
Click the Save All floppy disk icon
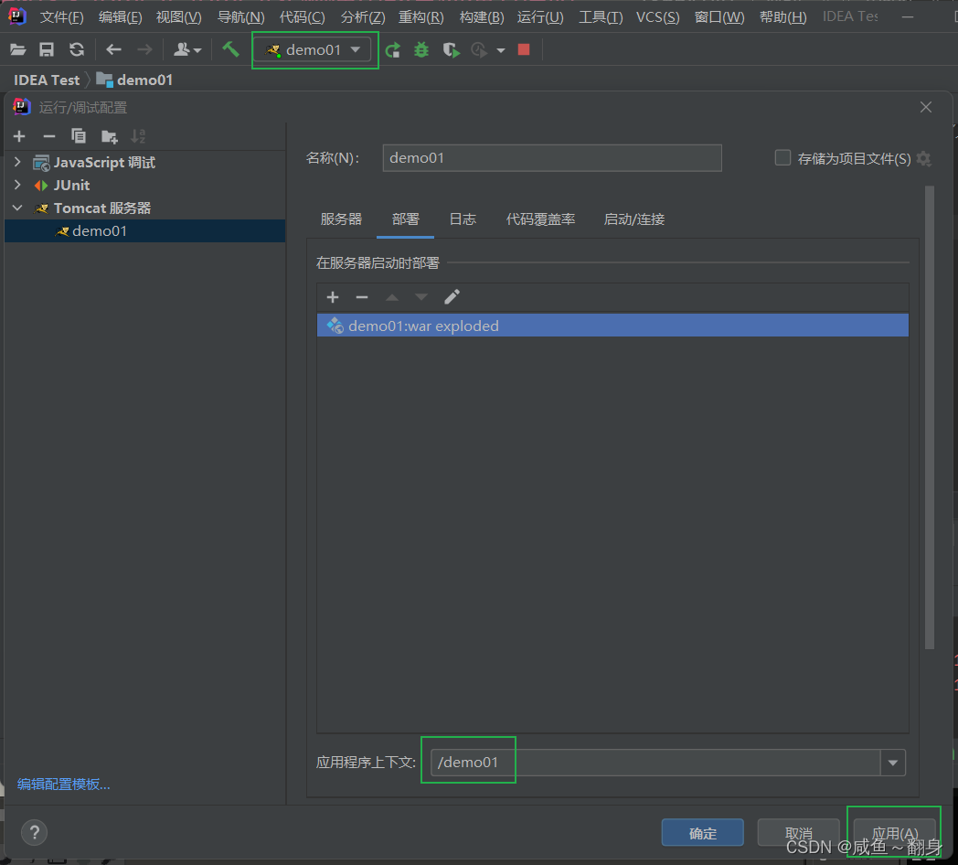point(47,49)
